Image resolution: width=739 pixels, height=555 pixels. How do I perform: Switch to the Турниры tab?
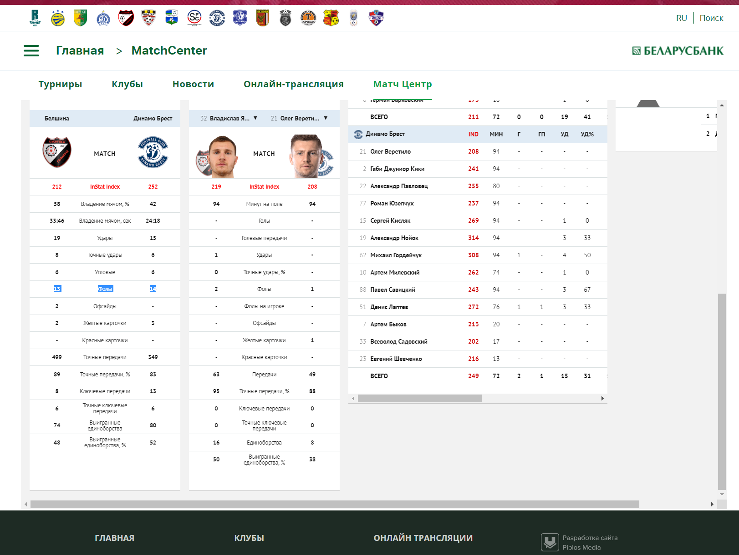pyautogui.click(x=60, y=84)
